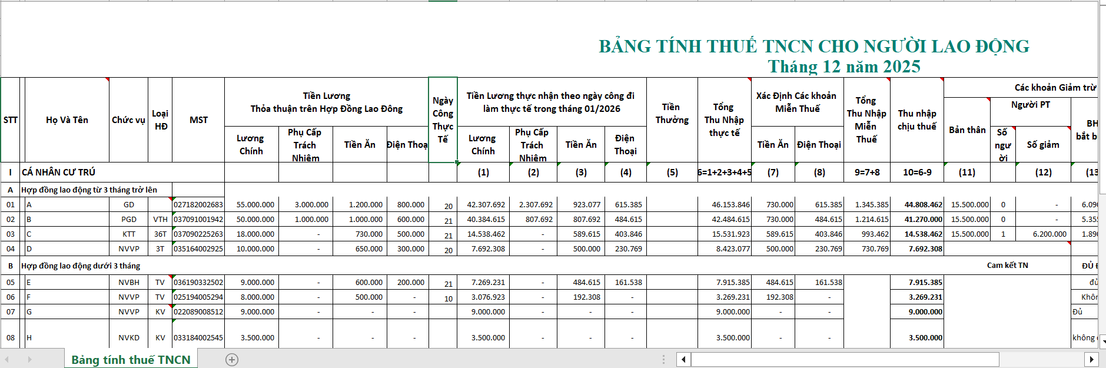
Task: Click the Hợp đồng lao động dưới 3 tháng row
Action: pos(81,266)
